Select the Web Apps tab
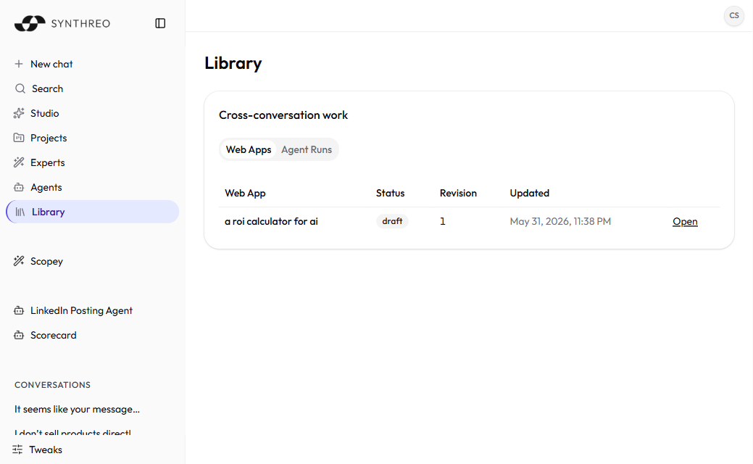Screen dimensions: 753x464 point(249,149)
